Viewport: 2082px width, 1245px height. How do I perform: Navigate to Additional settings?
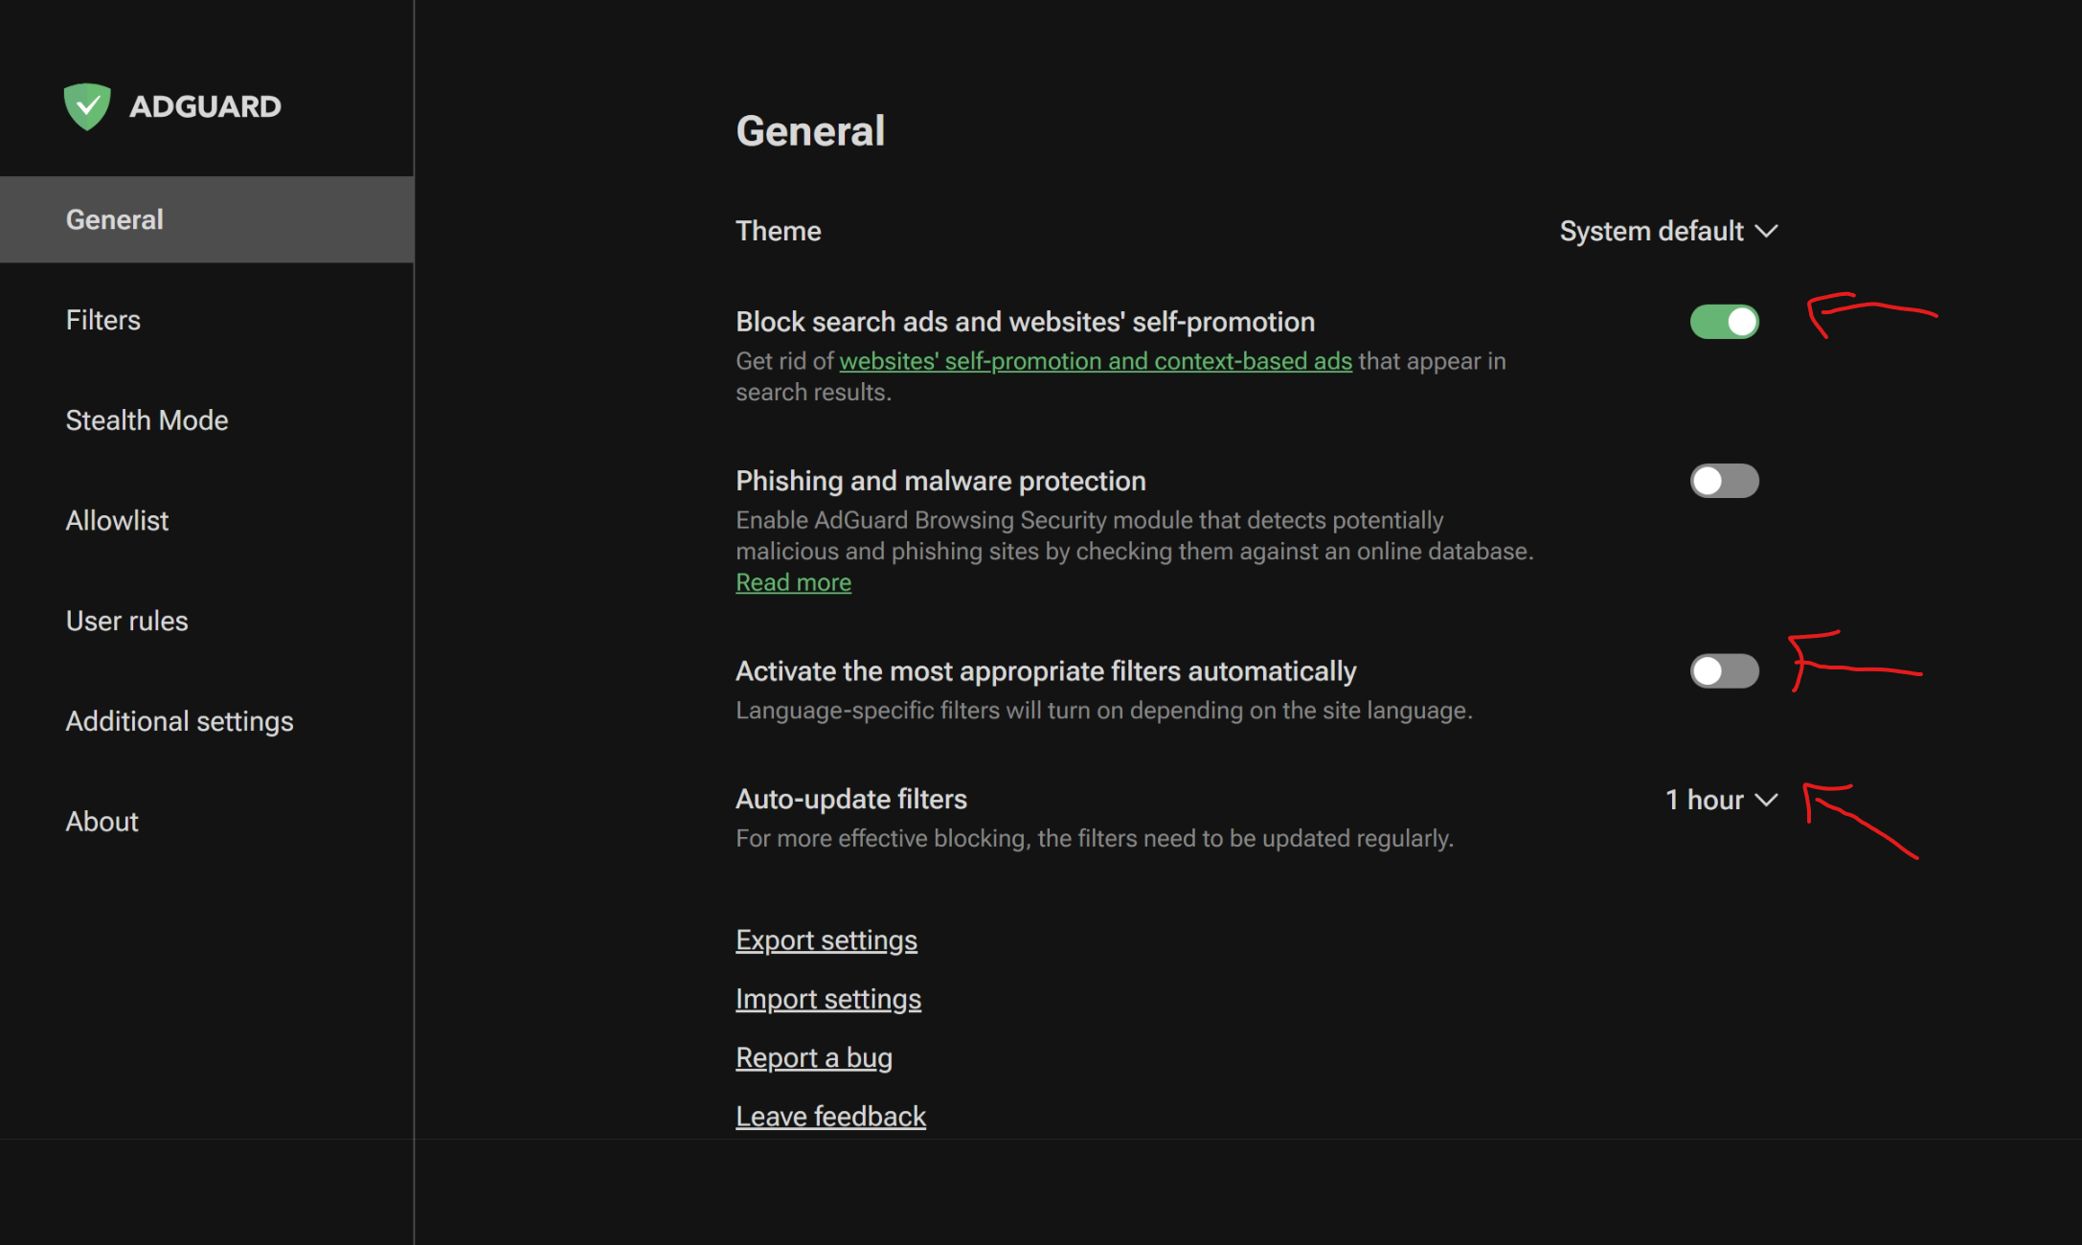[179, 721]
